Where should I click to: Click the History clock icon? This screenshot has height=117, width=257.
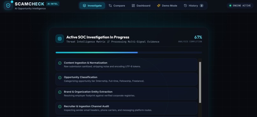(x=185, y=5)
